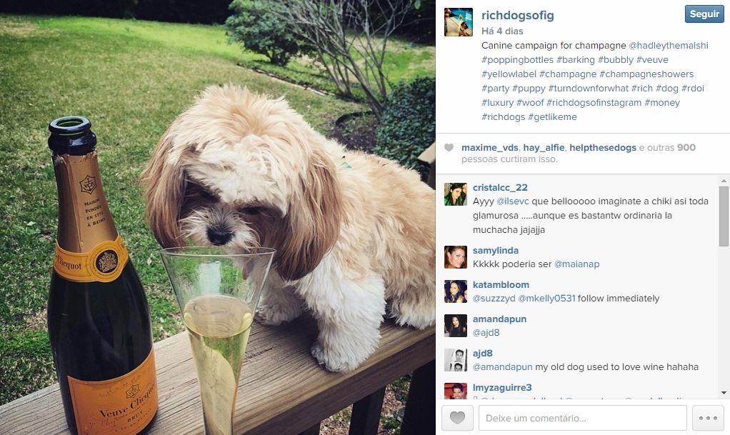
Task: Follow the account with Seguir button
Action: (704, 14)
